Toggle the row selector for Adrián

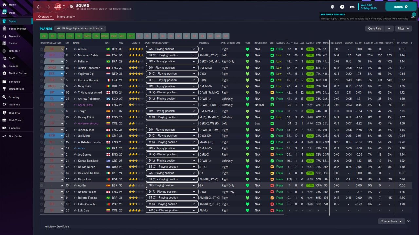pyautogui.click(x=42, y=185)
